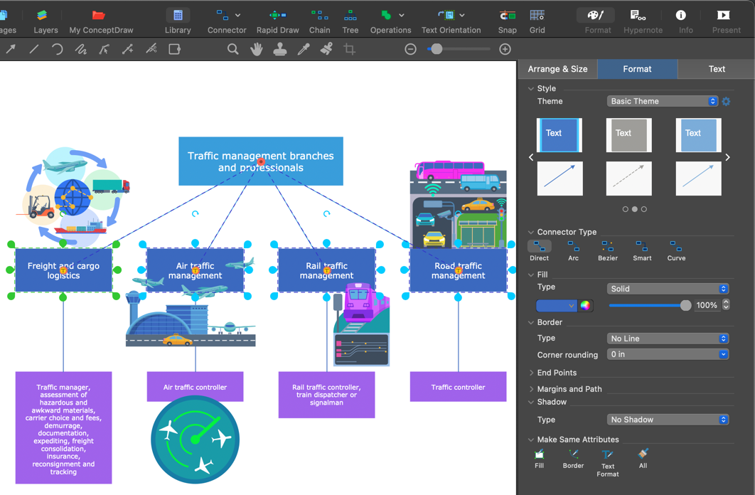
Task: Switch to Arrange & Size tab
Action: 557,69
